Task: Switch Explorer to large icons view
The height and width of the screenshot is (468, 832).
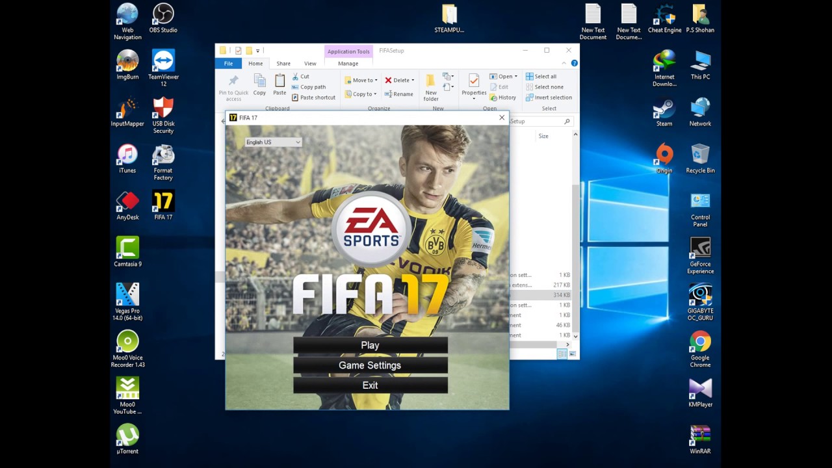Action: pyautogui.click(x=573, y=354)
